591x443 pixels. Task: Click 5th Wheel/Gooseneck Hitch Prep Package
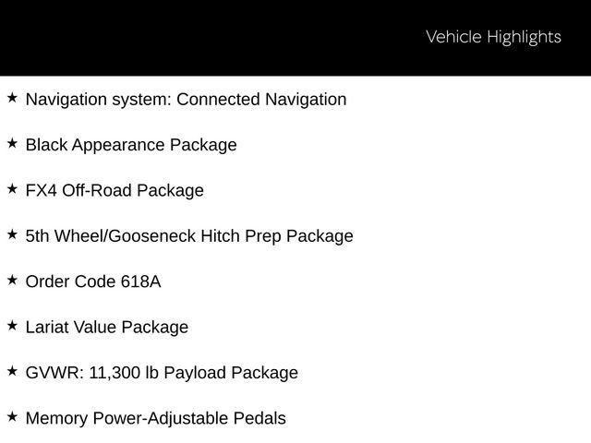click(x=189, y=236)
